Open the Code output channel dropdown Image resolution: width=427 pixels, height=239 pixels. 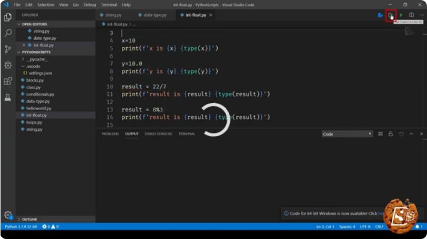[x=347, y=134]
